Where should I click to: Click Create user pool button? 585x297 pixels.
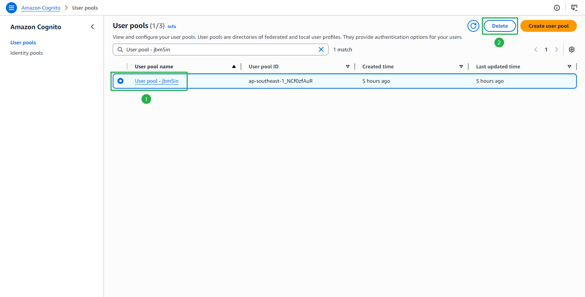[548, 26]
